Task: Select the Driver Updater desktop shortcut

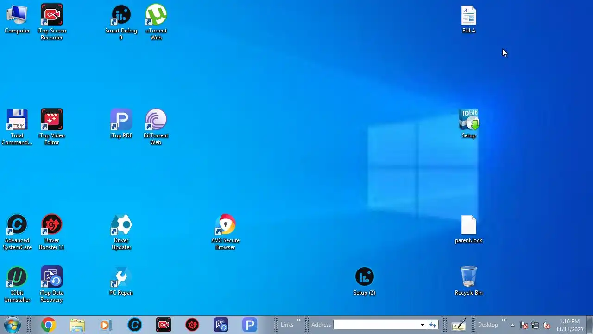Action: [121, 232]
